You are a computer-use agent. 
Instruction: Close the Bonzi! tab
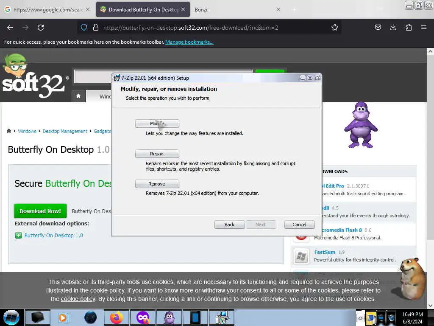tap(278, 9)
